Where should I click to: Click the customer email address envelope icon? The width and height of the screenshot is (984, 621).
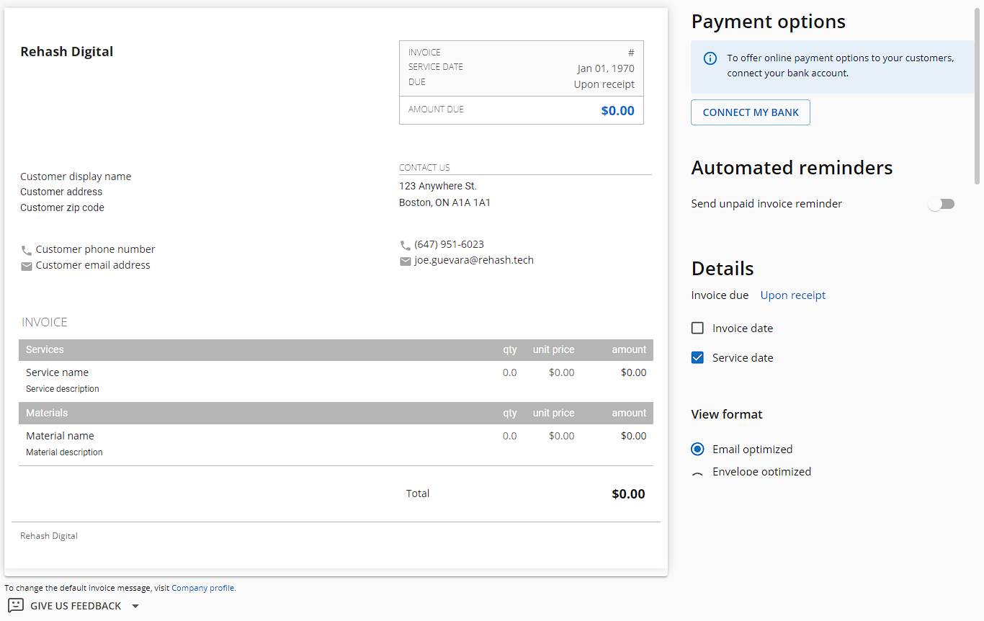click(26, 266)
